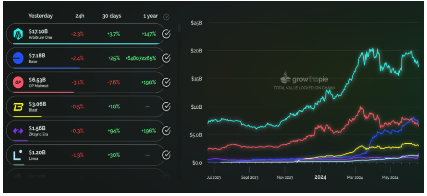Uncheck Base chain checkmark
The width and height of the screenshot is (427, 196).
click(167, 58)
